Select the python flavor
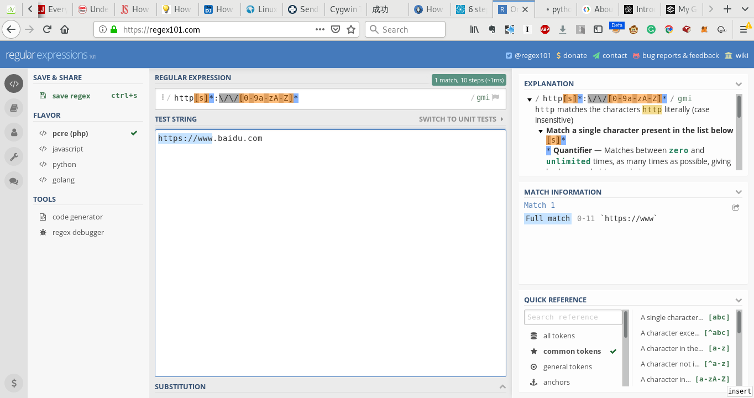This screenshot has width=754, height=398. coord(64,164)
